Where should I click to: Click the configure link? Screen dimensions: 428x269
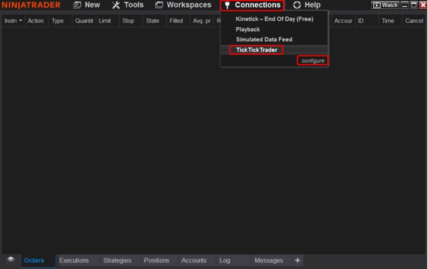[312, 61]
